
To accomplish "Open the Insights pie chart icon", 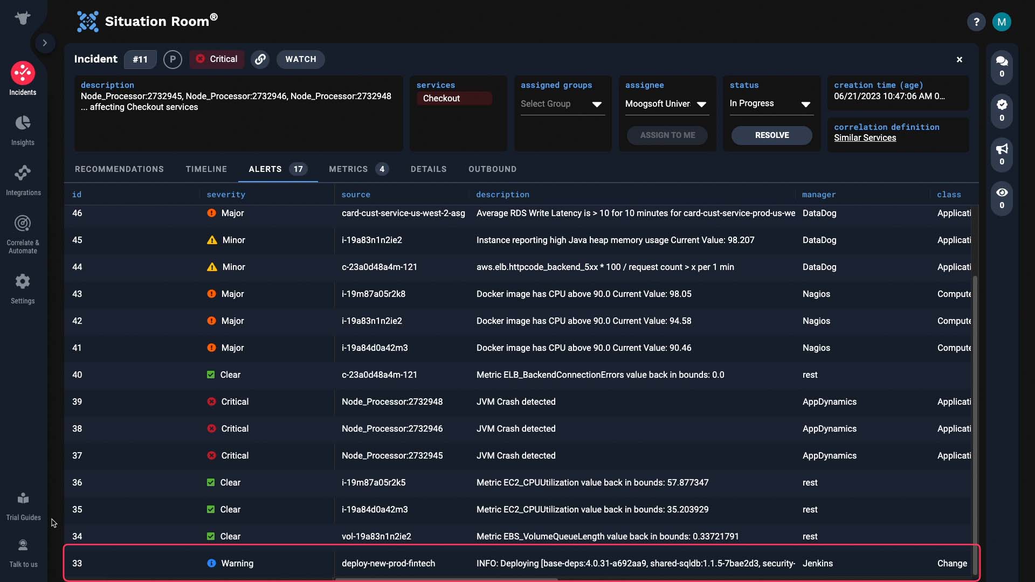I will point(23,123).
